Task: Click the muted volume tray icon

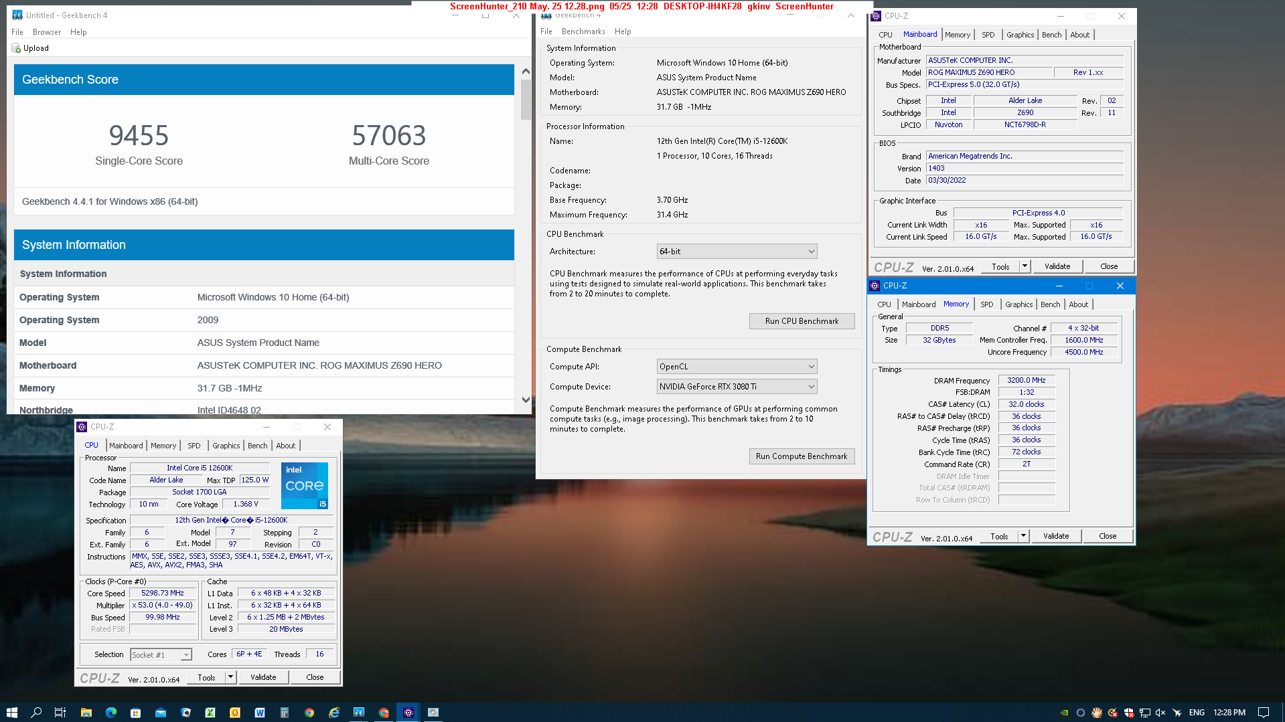Action: (x=1160, y=713)
